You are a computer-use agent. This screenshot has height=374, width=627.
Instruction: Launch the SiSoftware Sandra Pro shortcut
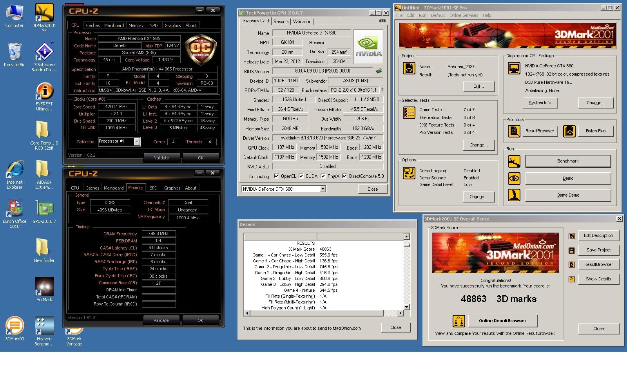click(44, 57)
